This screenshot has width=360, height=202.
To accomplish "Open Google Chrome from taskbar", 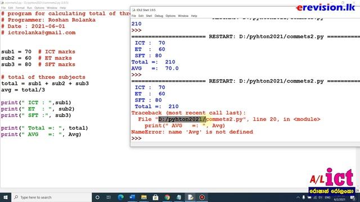I will click(167, 197).
